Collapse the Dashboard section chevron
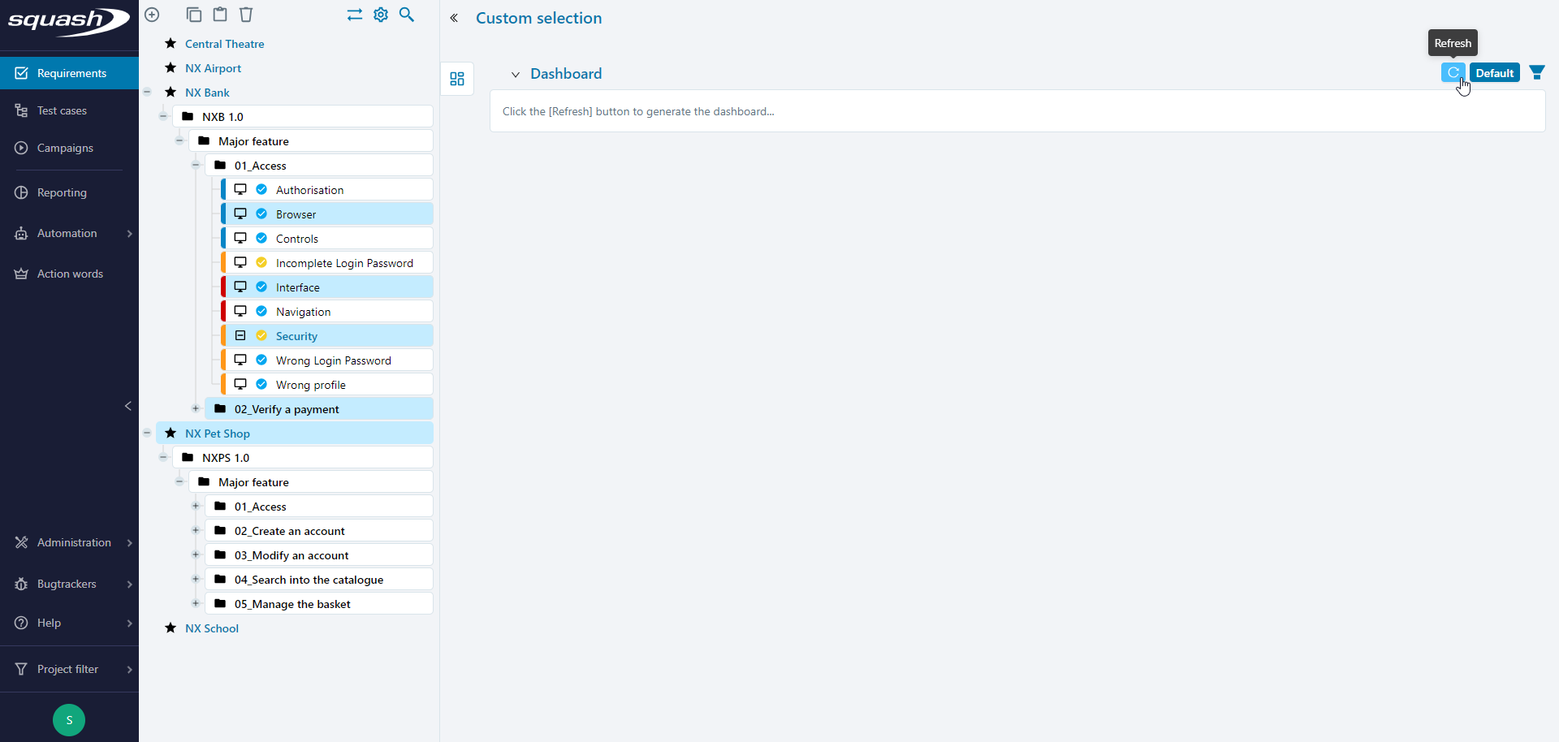Image resolution: width=1559 pixels, height=742 pixels. click(x=516, y=74)
